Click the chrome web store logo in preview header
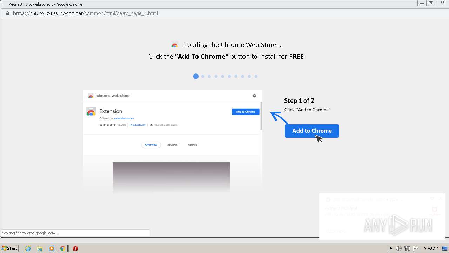Screen dimensions: 449x253 coord(91,96)
